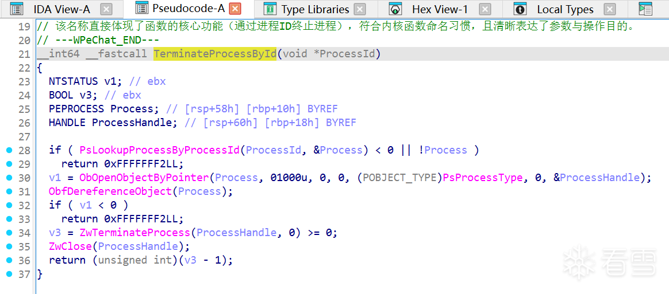Toggle breakpoint dot on line 33
The image size is (669, 294).
pyautogui.click(x=10, y=219)
